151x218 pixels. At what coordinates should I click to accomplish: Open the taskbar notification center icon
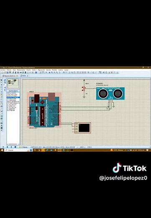(147, 150)
